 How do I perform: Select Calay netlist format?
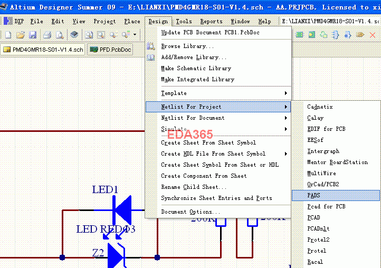click(x=336, y=118)
